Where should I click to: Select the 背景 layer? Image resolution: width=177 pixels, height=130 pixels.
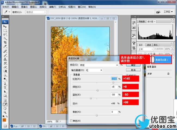(158, 74)
